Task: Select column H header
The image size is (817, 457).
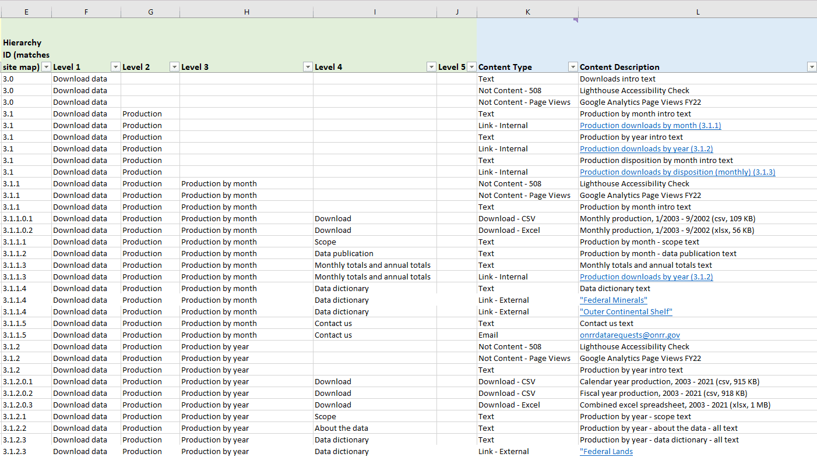Action: (246, 12)
